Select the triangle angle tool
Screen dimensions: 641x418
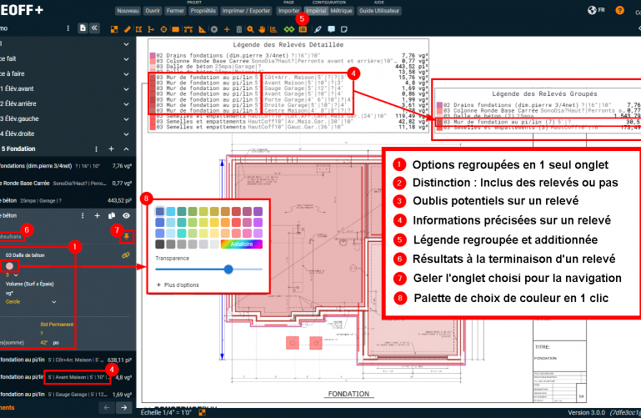click(x=202, y=29)
